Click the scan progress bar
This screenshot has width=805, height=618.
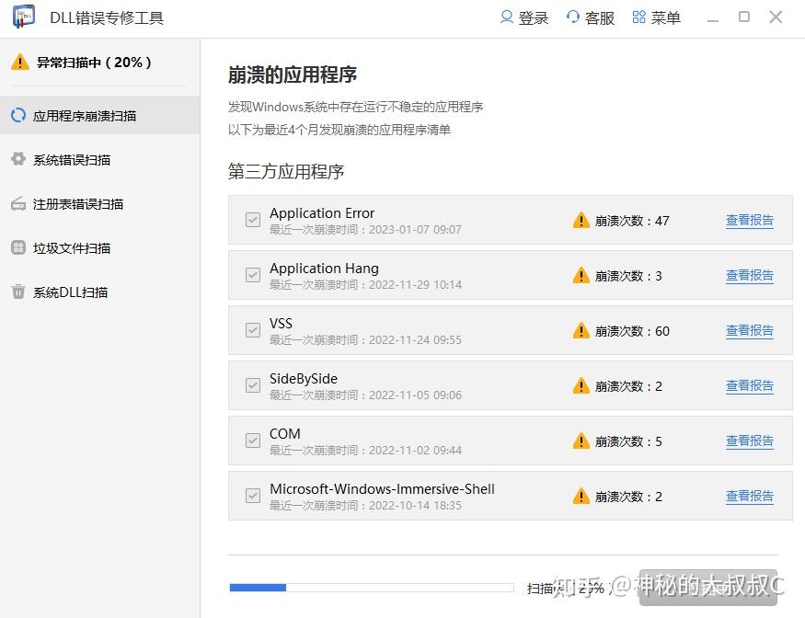point(372,587)
